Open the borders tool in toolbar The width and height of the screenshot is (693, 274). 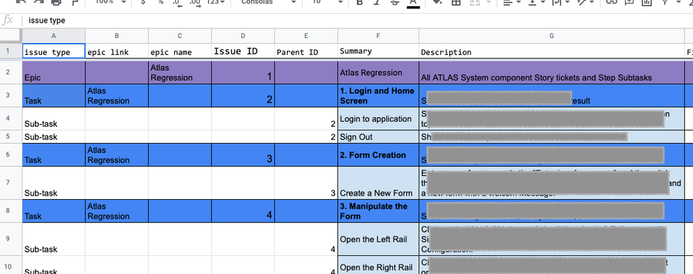456,3
